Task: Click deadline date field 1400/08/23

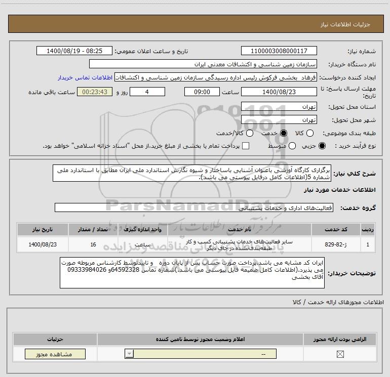Action: point(279,92)
